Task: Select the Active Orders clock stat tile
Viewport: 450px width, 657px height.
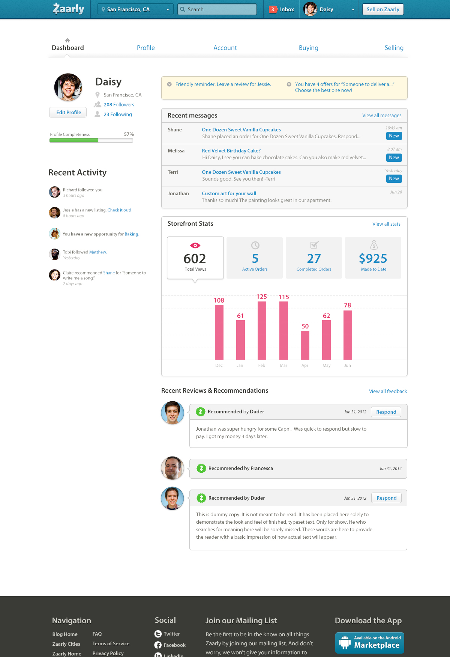Action: (255, 258)
